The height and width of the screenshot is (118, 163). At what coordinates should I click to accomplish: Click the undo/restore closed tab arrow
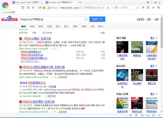coord(28,8)
